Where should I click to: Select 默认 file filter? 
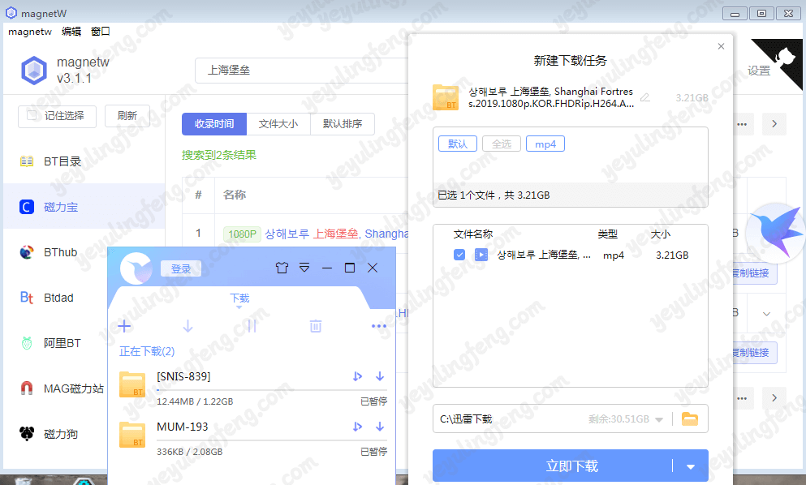[x=458, y=144]
